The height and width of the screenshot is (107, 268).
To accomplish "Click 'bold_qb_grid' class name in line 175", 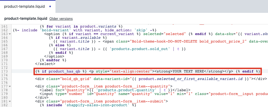I will tap(76, 79).
